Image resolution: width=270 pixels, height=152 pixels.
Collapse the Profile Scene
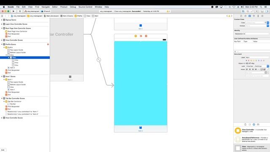tap(2, 44)
